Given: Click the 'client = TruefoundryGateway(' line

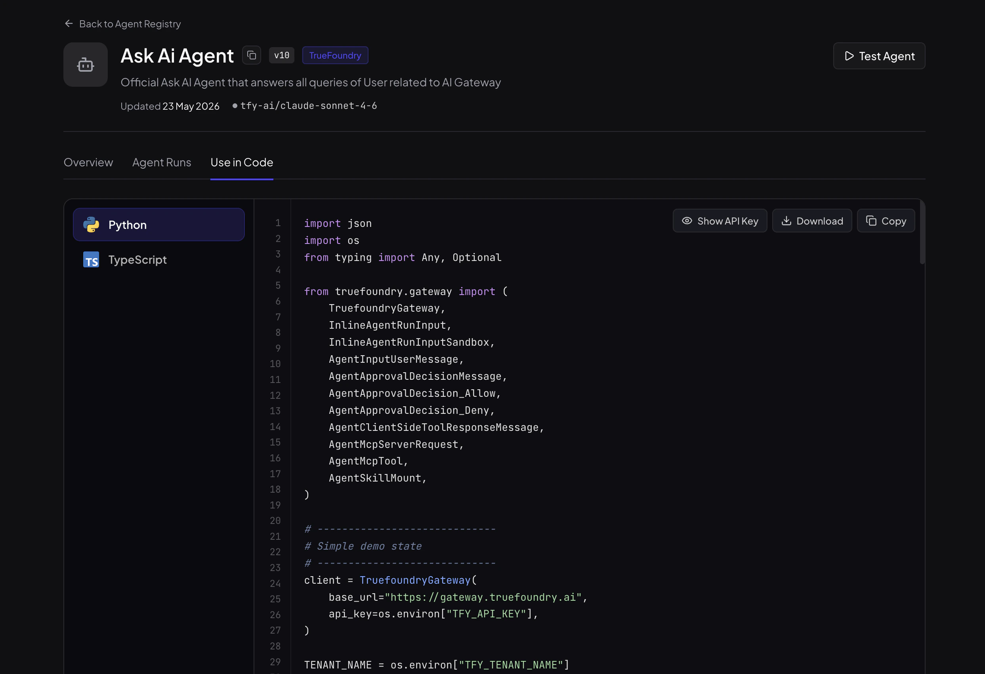Looking at the screenshot, I should [390, 580].
